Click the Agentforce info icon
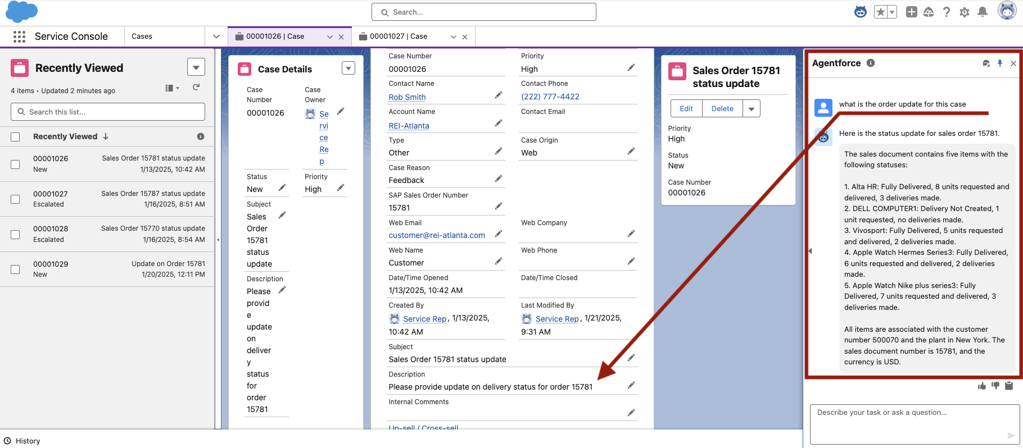Screen dimensions: 1023x448 (x=871, y=63)
